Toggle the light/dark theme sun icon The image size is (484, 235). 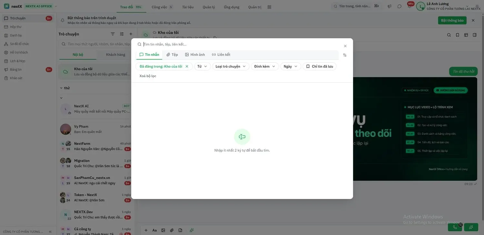[x=477, y=6]
